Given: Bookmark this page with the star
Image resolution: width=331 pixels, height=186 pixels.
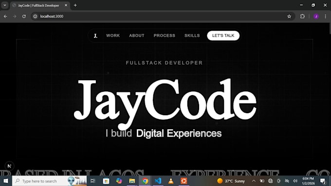Looking at the screenshot, I should coord(289,16).
